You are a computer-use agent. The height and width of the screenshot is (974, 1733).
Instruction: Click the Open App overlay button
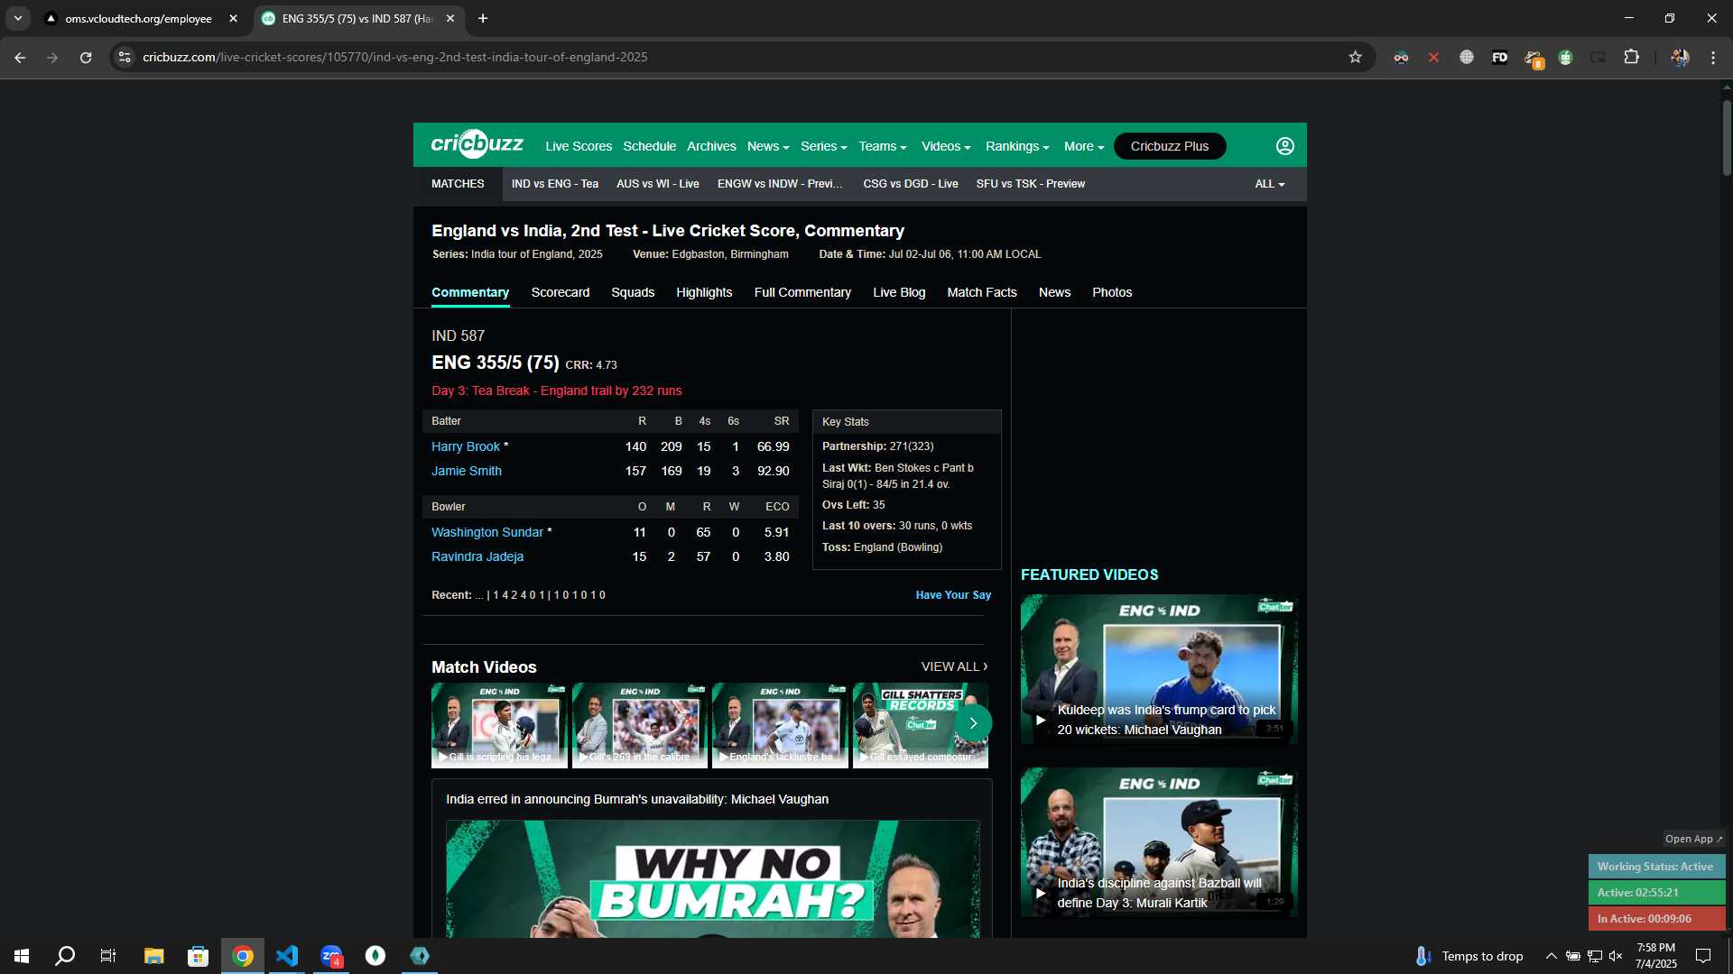click(1694, 839)
